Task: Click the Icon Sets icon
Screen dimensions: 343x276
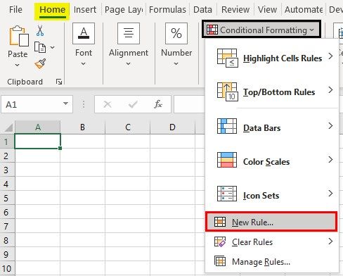Action: point(227,194)
